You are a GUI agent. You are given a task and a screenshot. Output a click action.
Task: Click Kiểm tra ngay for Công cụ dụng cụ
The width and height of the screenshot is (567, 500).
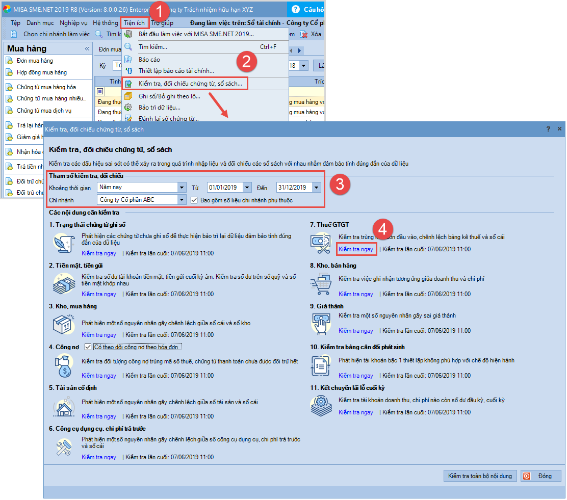(99, 457)
